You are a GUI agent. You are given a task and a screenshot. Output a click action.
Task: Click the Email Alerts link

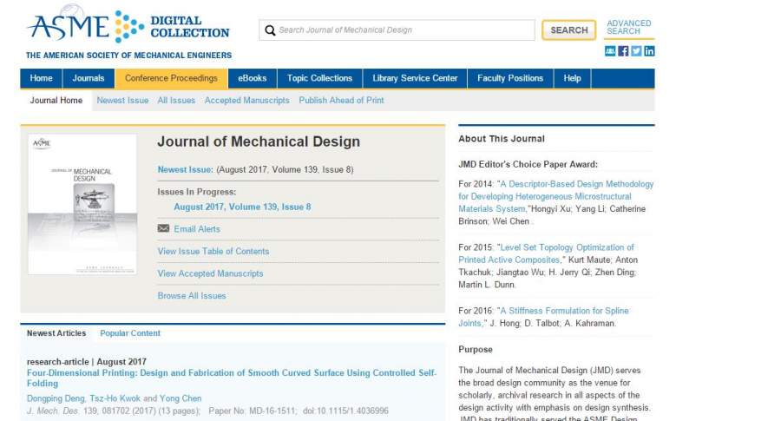197,229
